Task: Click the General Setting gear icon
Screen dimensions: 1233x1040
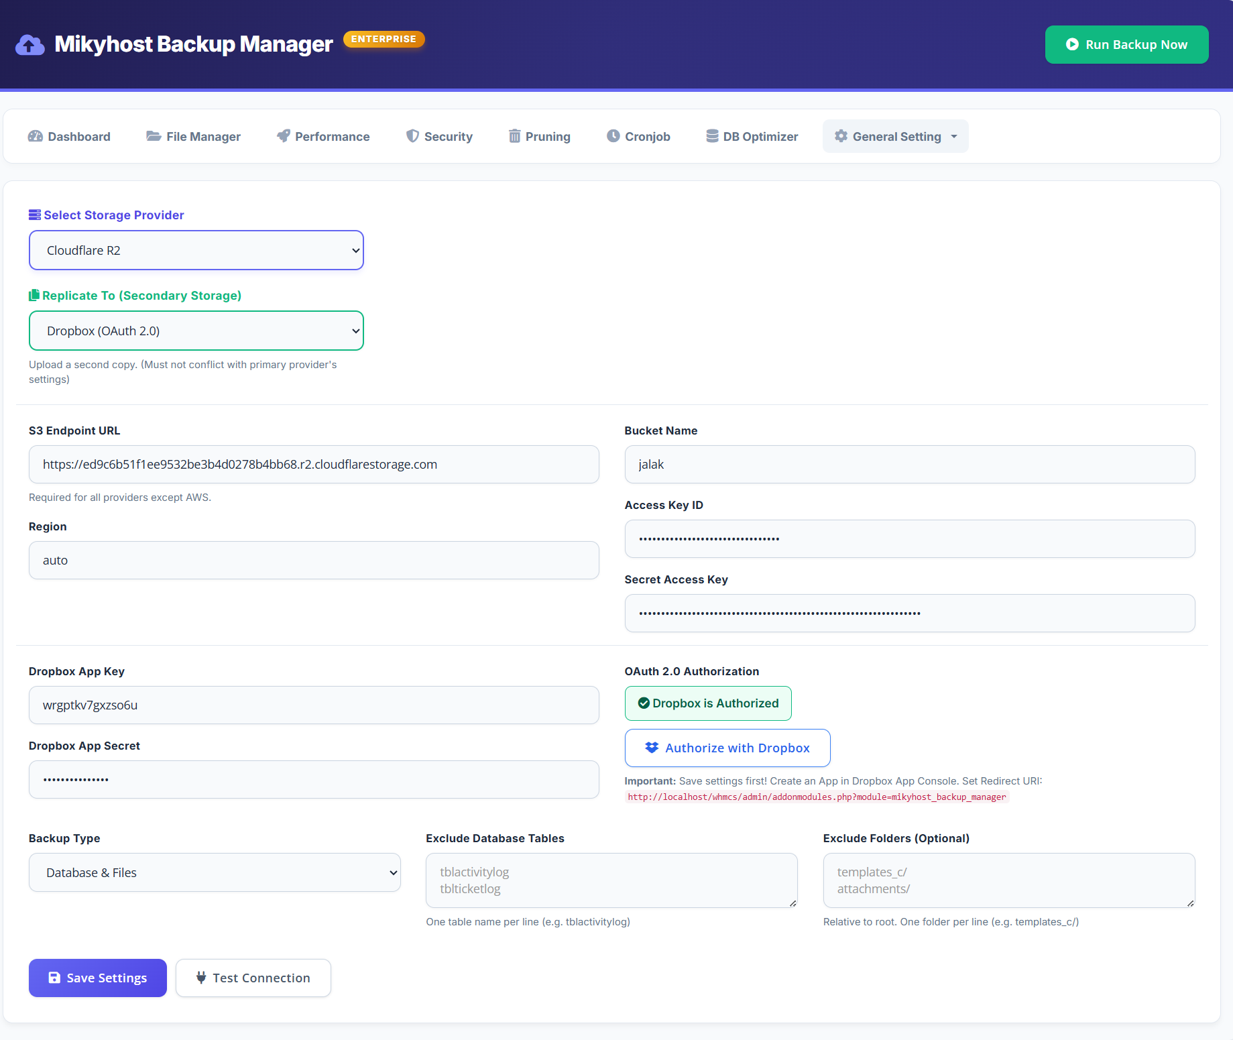Action: 841,136
